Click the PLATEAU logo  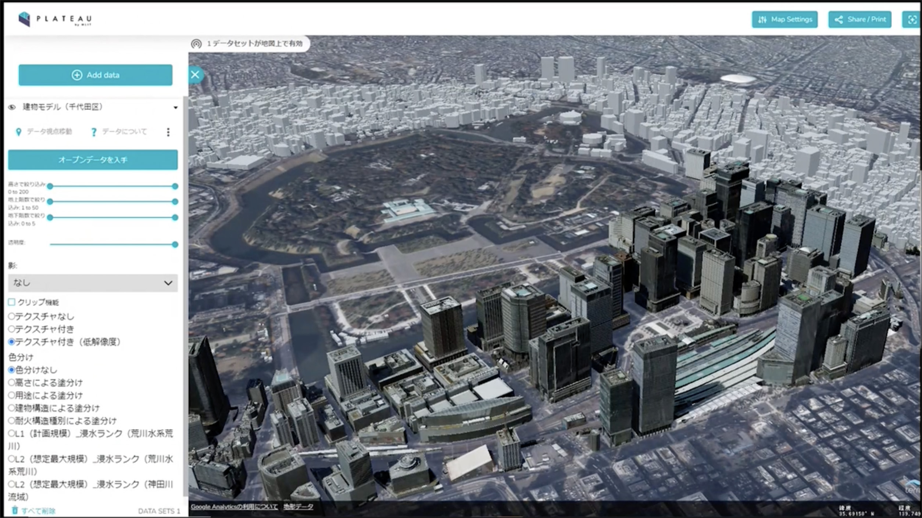(x=55, y=19)
